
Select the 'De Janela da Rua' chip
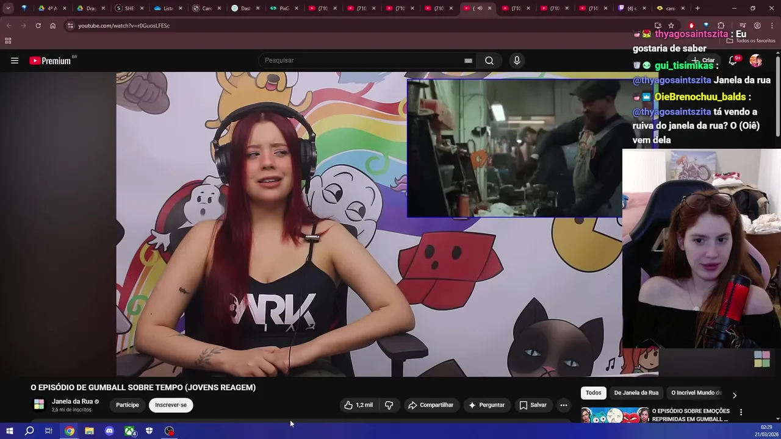point(636,393)
